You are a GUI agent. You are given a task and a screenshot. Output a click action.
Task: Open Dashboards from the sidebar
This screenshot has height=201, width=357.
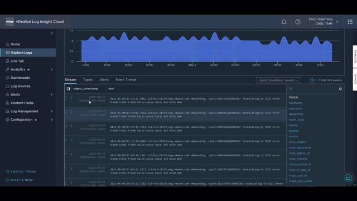tap(20, 78)
